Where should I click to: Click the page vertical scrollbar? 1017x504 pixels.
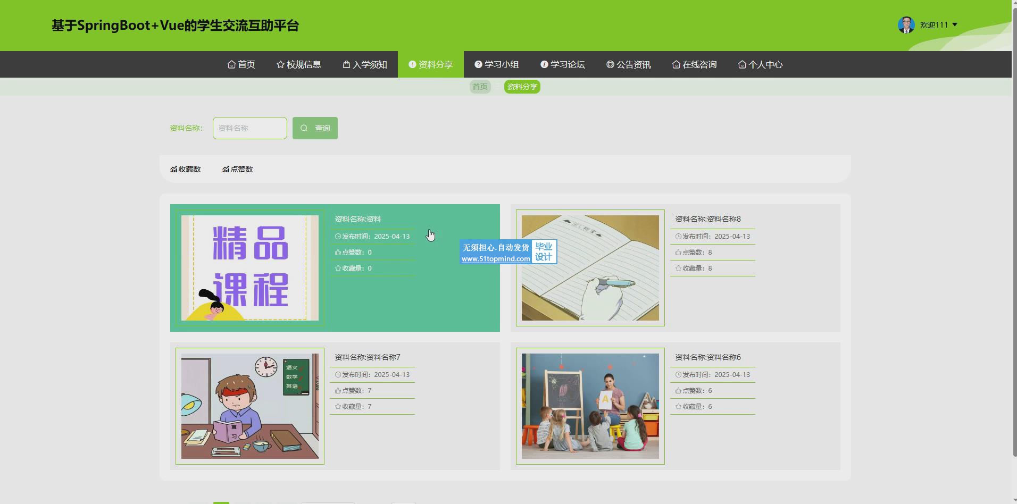pos(1014,229)
